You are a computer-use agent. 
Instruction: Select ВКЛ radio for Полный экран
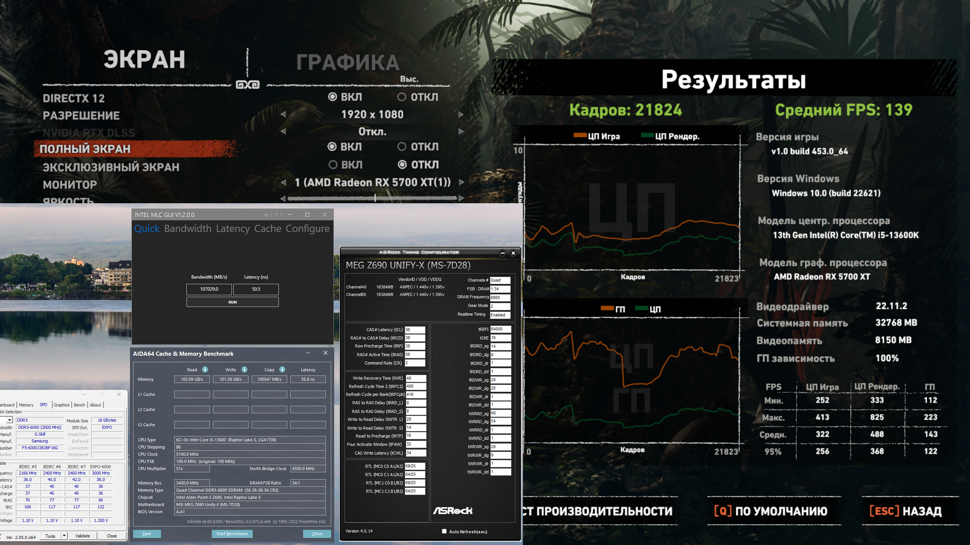(332, 146)
